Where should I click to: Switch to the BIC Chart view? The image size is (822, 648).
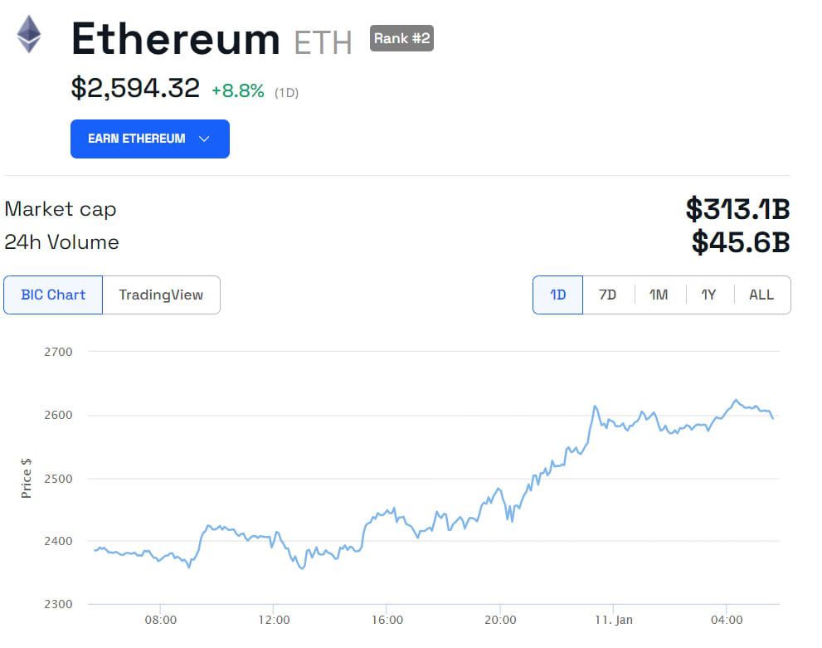[x=53, y=295]
